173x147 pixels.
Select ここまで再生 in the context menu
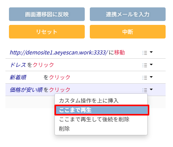[x=102, y=110]
